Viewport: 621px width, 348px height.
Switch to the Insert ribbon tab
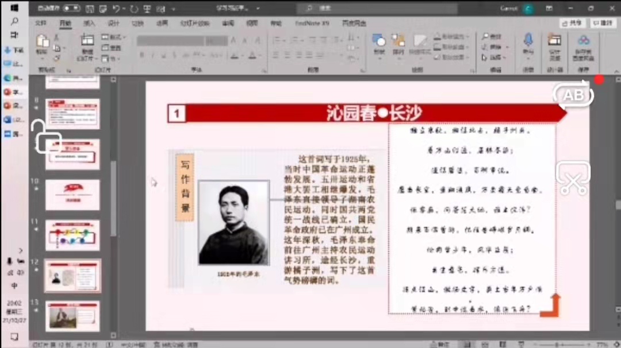point(89,24)
